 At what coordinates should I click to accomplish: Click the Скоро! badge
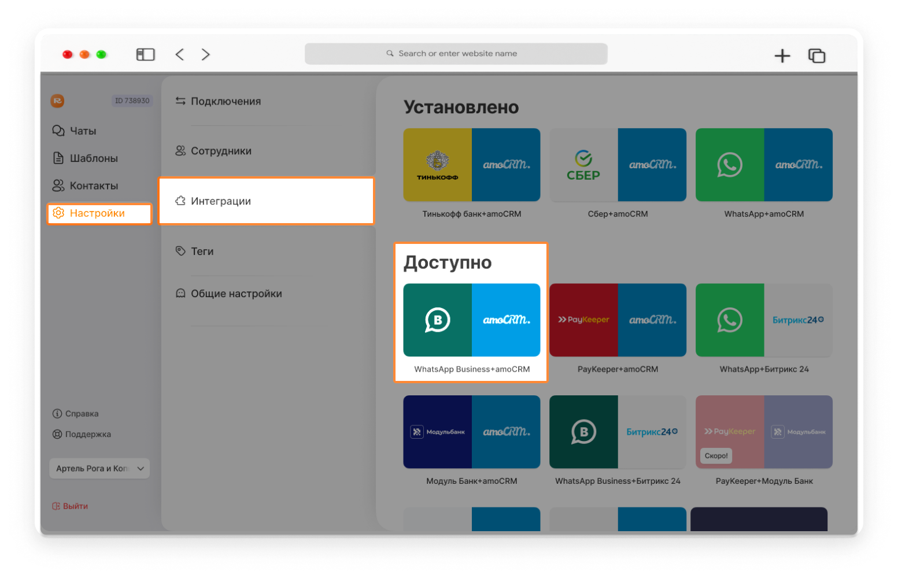click(x=716, y=455)
